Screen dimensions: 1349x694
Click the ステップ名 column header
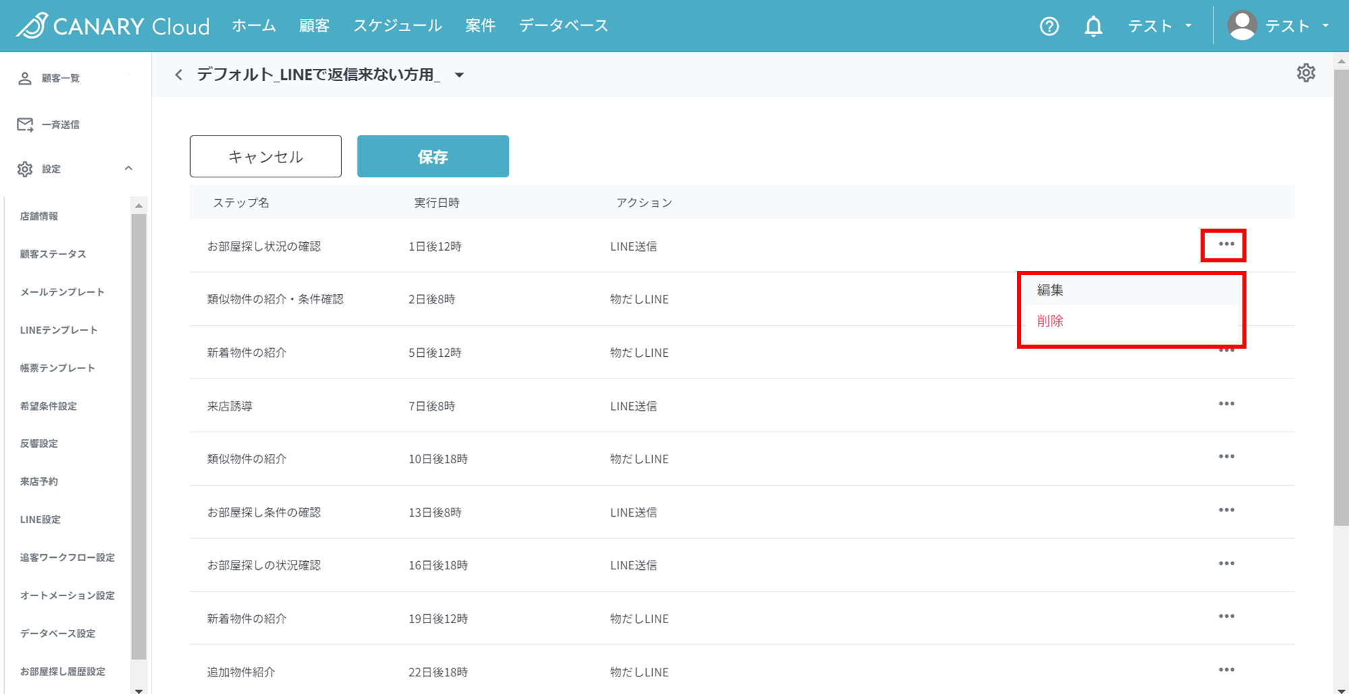pyautogui.click(x=241, y=203)
